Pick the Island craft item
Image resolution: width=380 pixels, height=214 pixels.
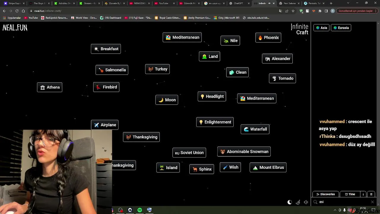pos(168,168)
